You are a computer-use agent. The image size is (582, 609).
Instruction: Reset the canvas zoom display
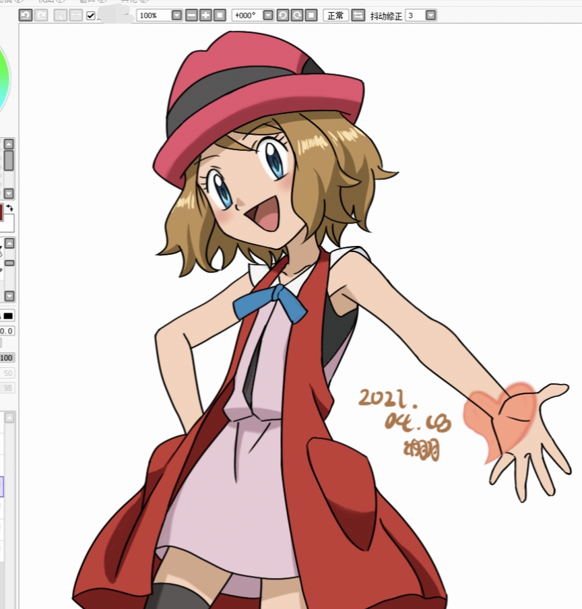(x=219, y=15)
